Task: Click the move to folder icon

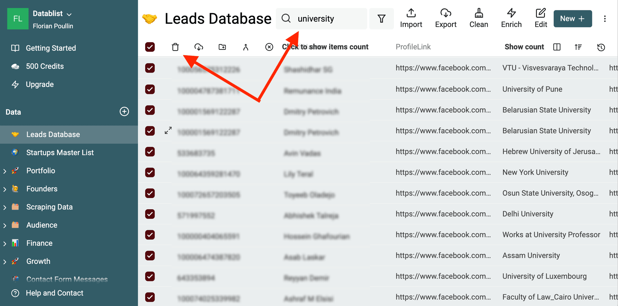Action: pos(222,47)
